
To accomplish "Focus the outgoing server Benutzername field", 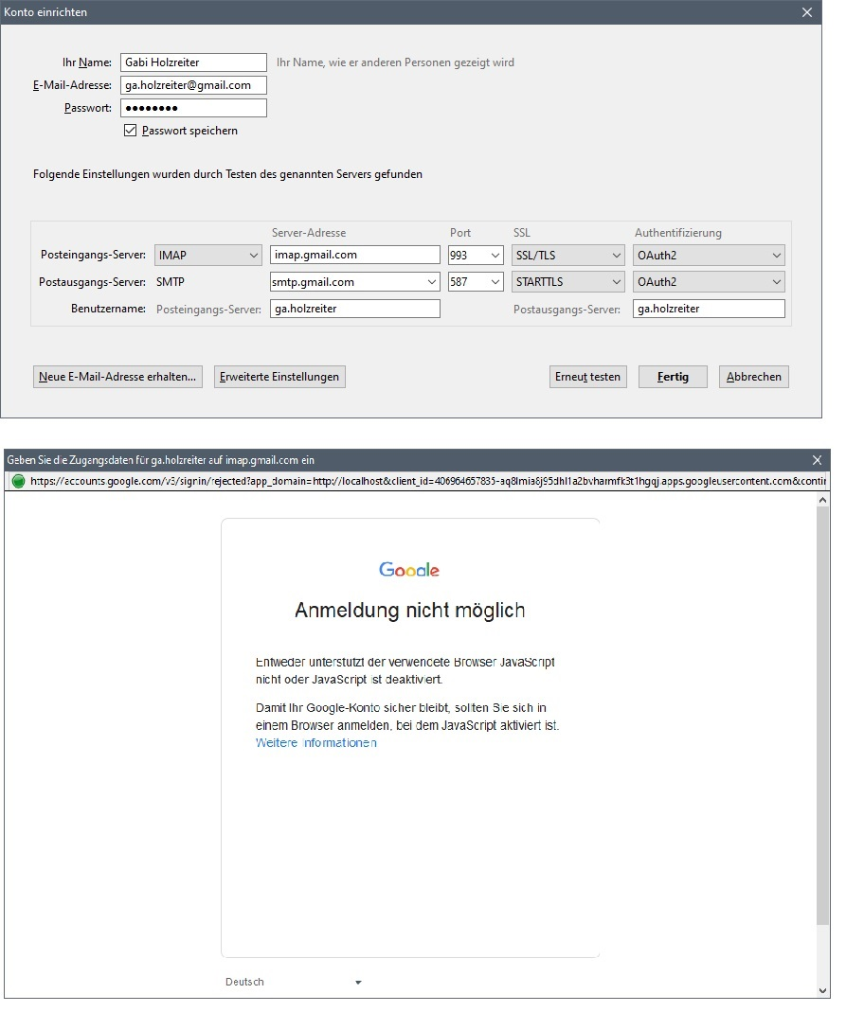I will 709,309.
